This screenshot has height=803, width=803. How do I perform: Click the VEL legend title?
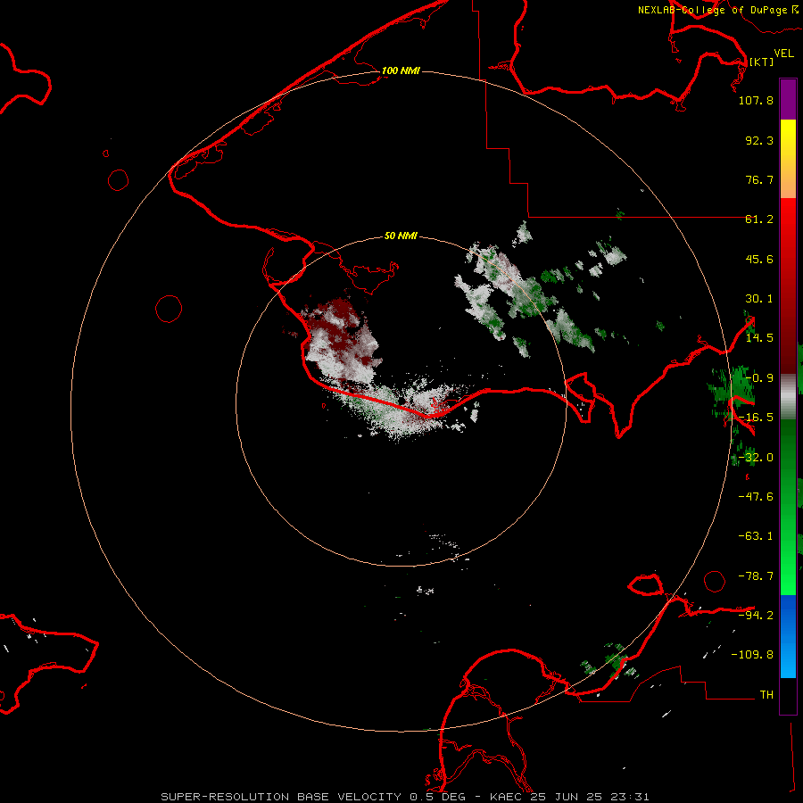click(783, 54)
